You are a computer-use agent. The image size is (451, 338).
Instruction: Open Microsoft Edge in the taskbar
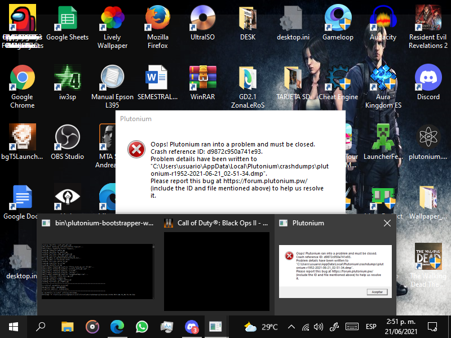(117, 327)
